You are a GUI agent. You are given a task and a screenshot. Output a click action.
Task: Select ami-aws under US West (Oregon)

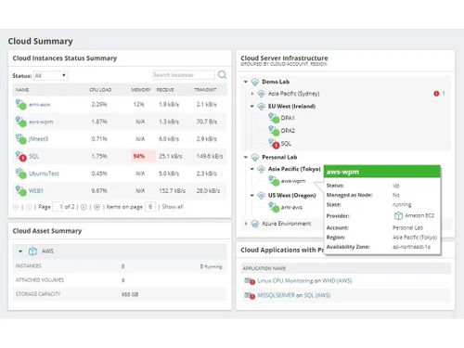coord(291,207)
